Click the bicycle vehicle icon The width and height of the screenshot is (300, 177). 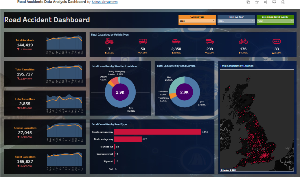pyautogui.click(x=243, y=41)
